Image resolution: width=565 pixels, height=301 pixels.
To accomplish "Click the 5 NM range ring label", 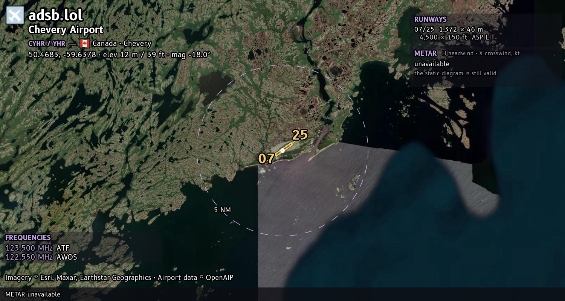I will pyautogui.click(x=222, y=210).
